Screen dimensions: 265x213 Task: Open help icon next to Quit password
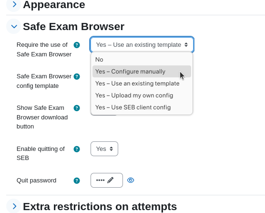click(x=77, y=181)
